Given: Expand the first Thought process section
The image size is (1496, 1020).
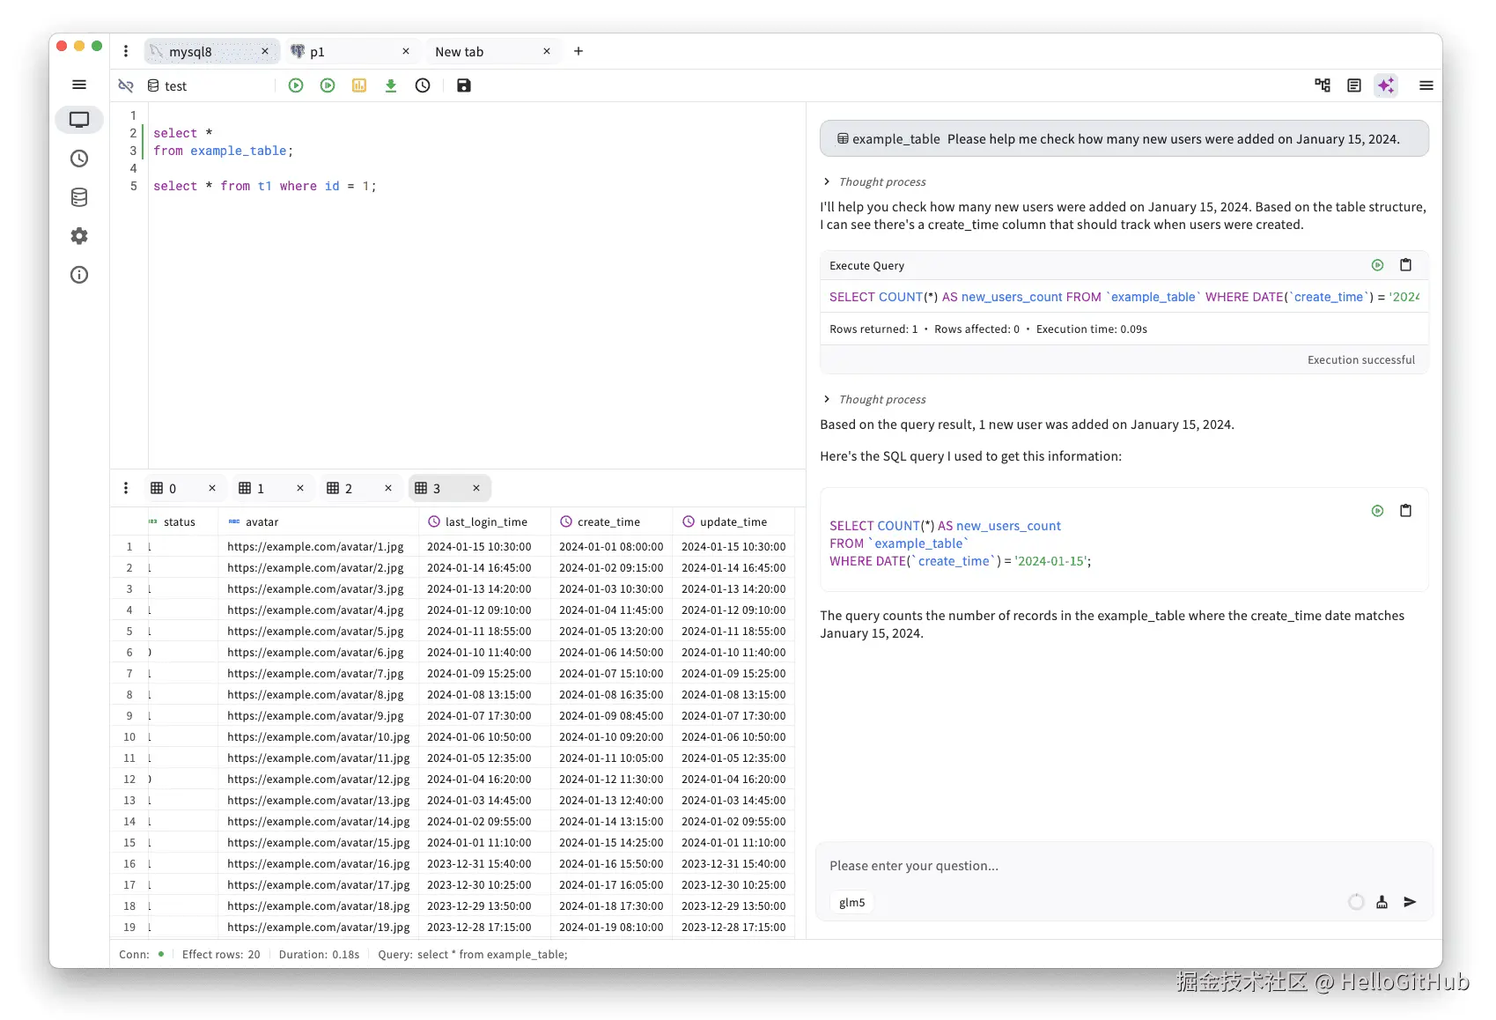Looking at the screenshot, I should [827, 181].
